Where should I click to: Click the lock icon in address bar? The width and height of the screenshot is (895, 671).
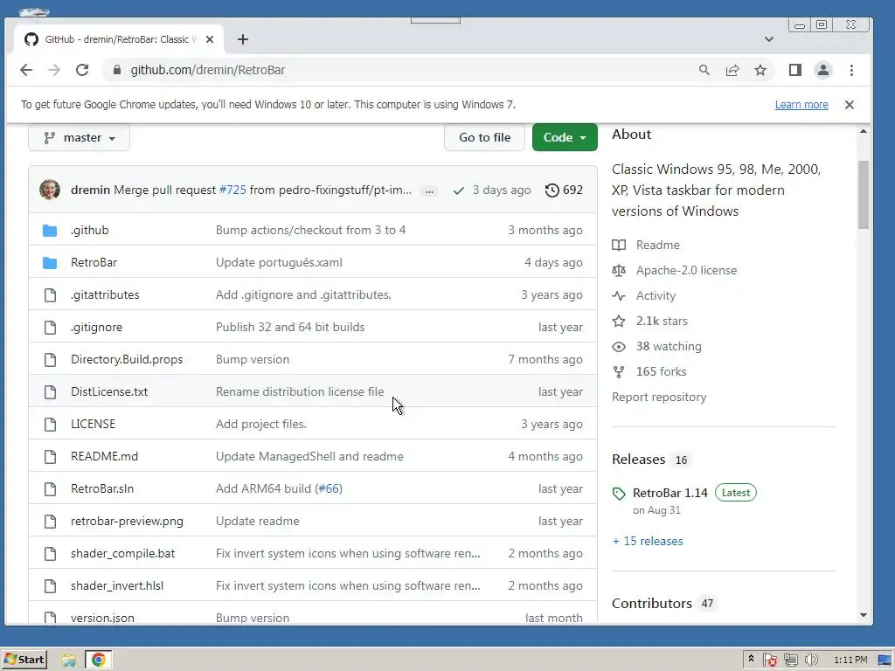(x=117, y=70)
